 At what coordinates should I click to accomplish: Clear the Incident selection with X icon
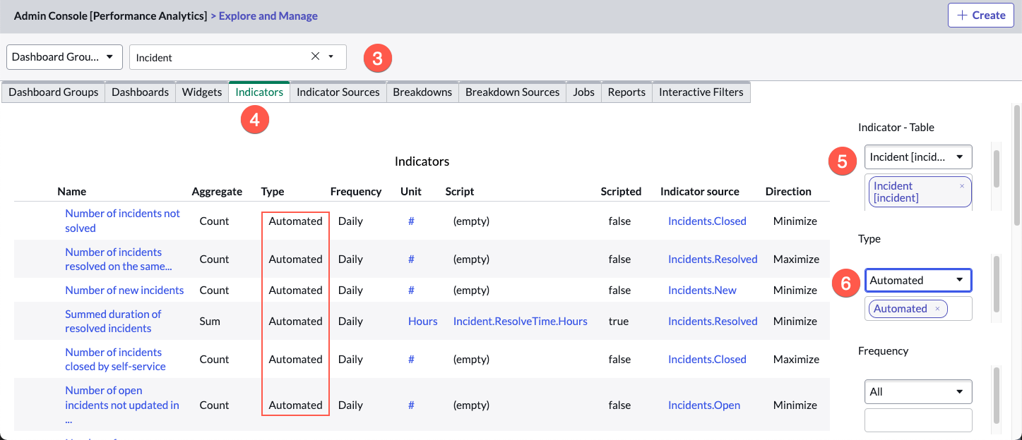point(316,56)
